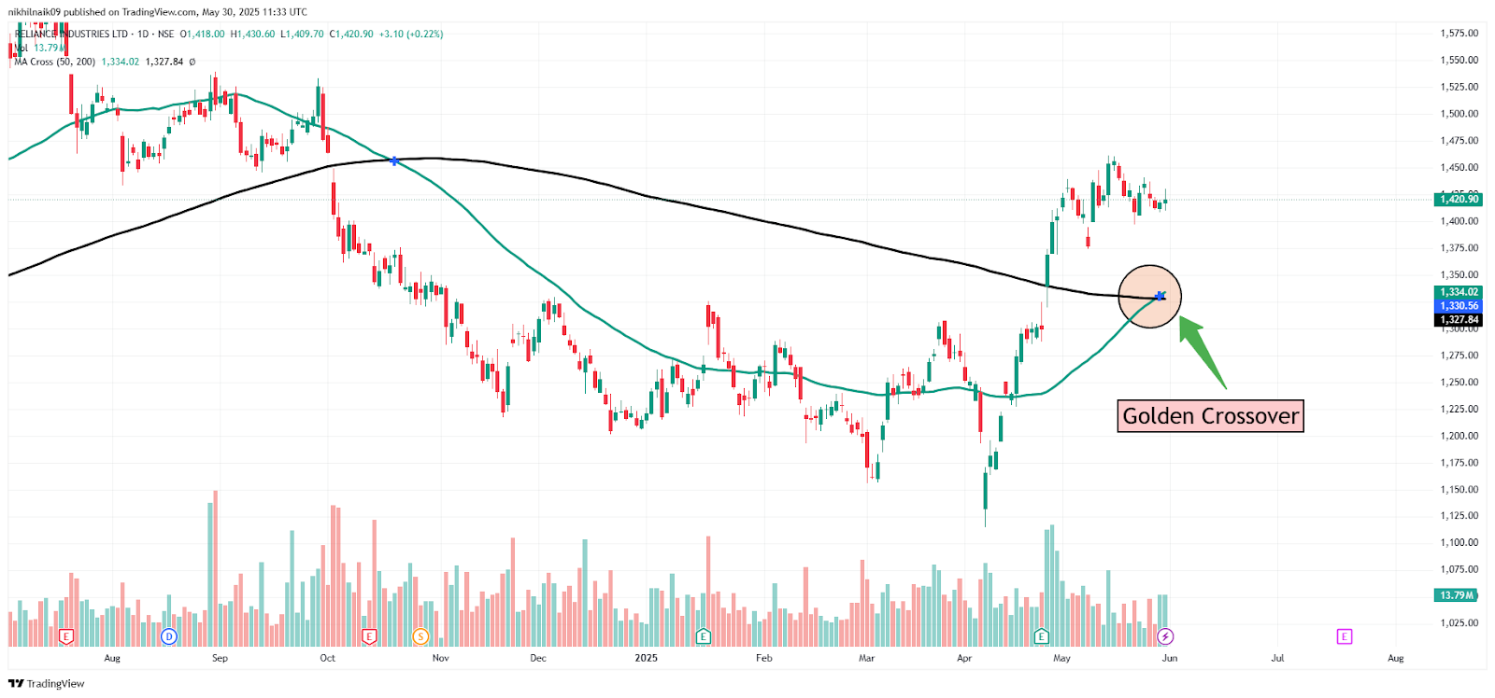Click the purple lightning event marker

coord(1165,636)
